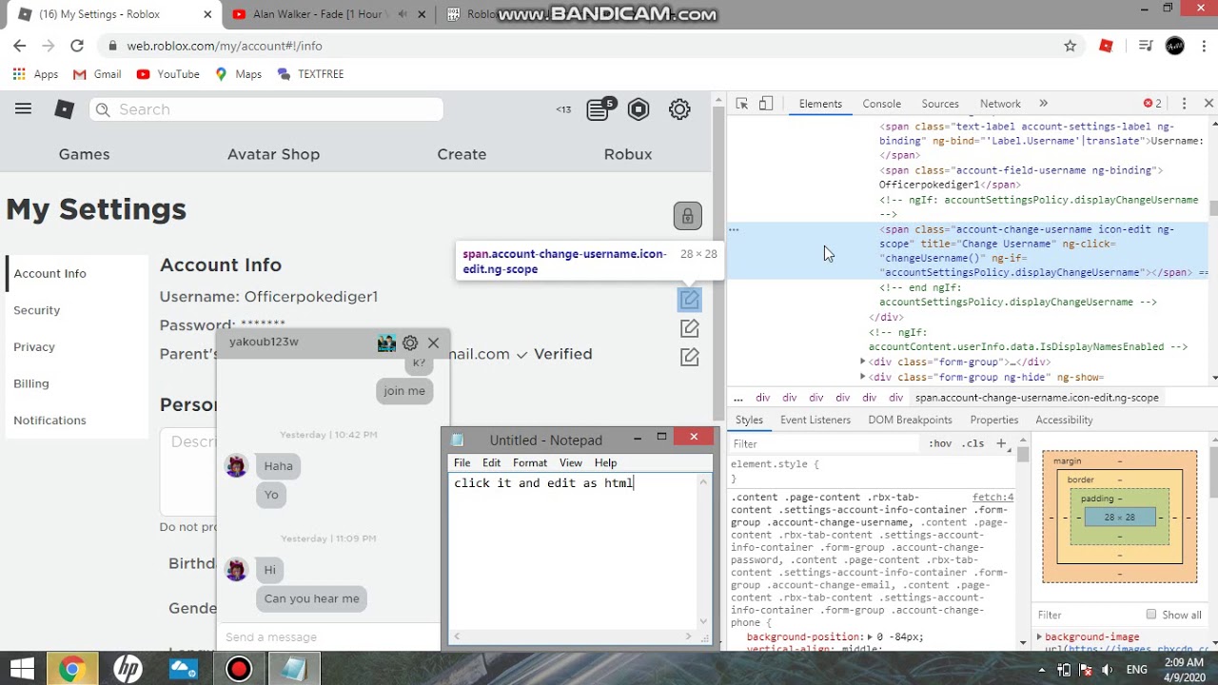Click the fetch:4 stylesheet source link

(992, 497)
